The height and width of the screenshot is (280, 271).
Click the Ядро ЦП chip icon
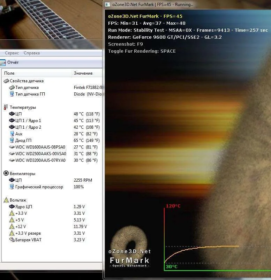pos(12,207)
